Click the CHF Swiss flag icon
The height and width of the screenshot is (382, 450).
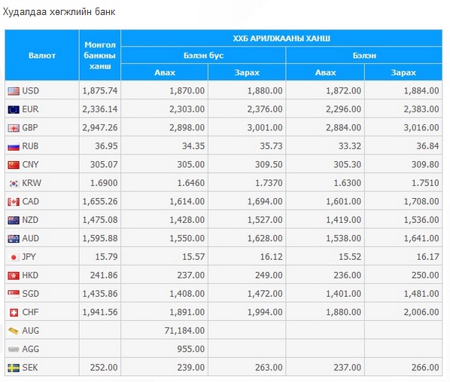coord(14,313)
